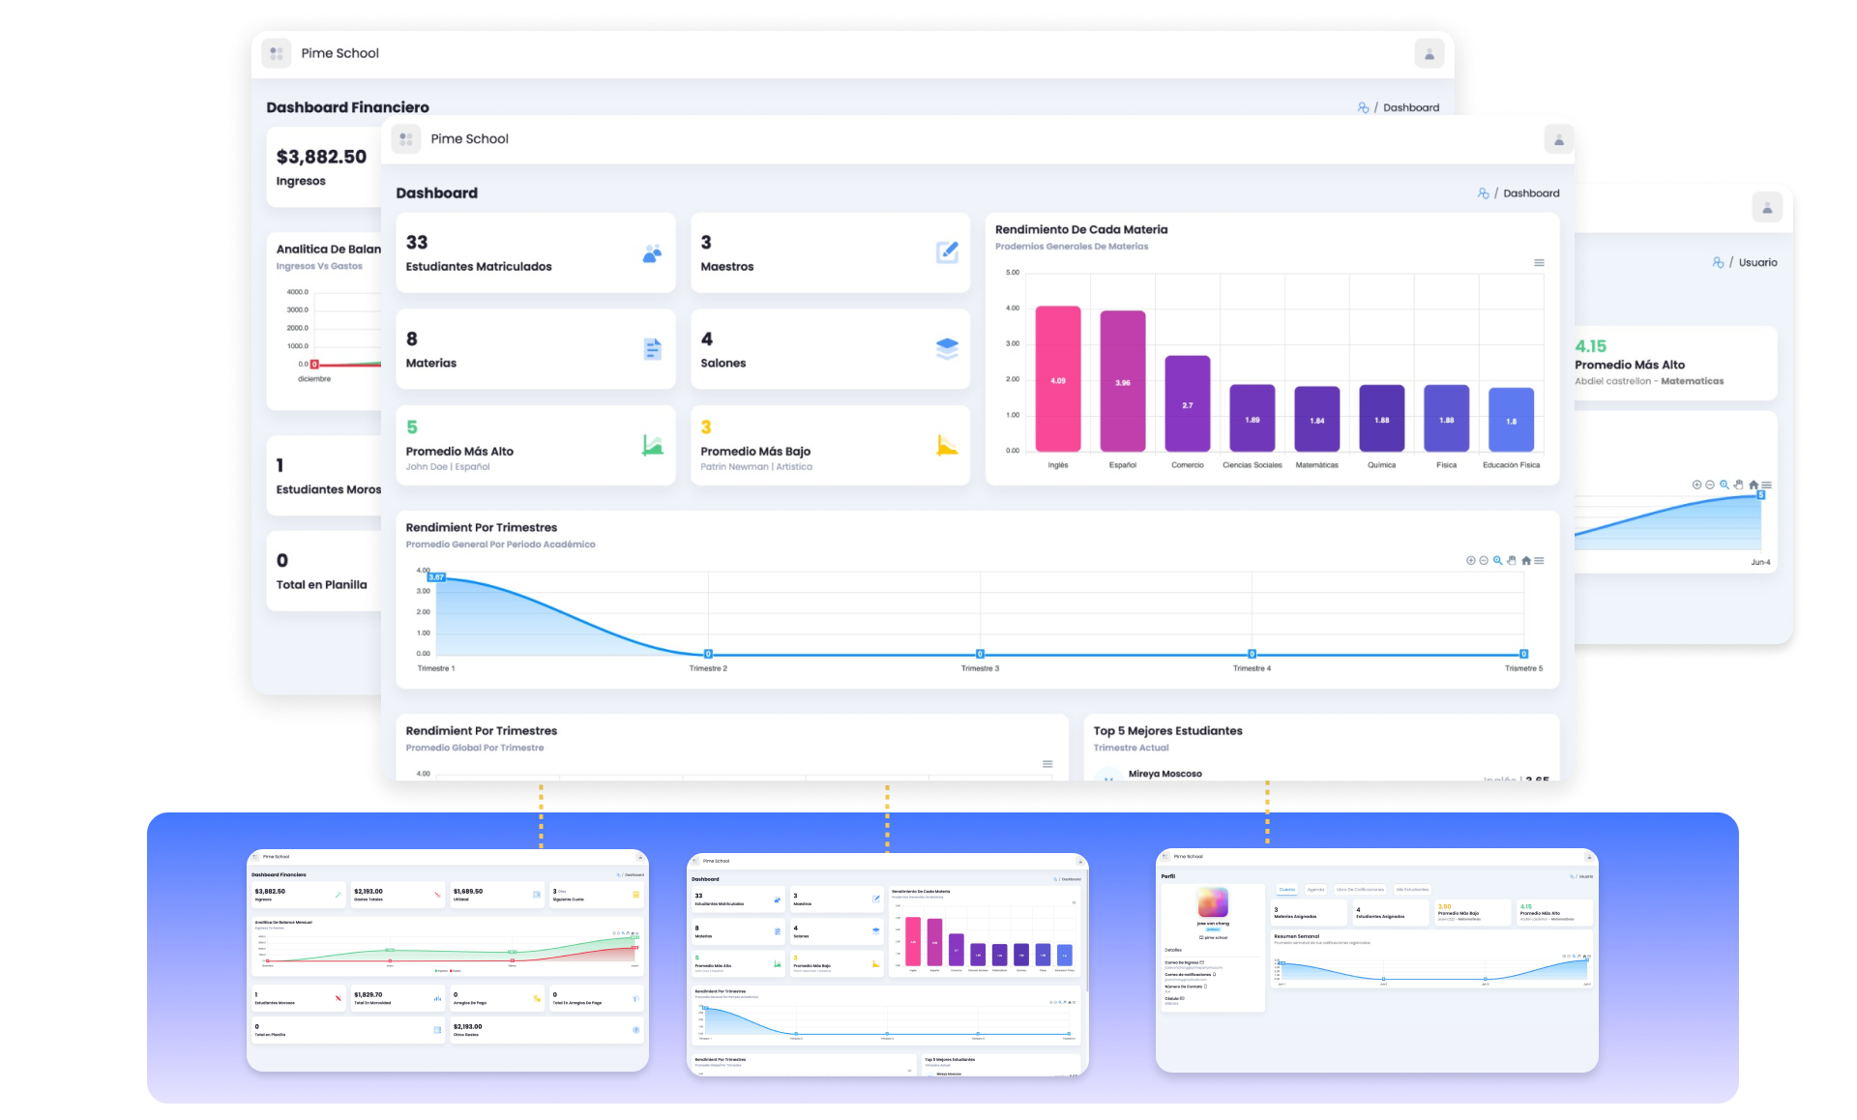The width and height of the screenshot is (1857, 1120).
Task: Open user avatar menu in front dashboard
Action: point(1558,140)
